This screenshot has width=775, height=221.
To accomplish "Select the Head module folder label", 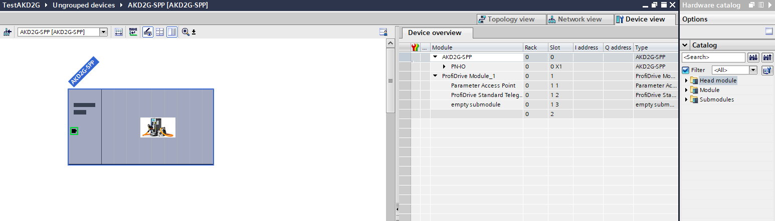I will [x=718, y=80].
